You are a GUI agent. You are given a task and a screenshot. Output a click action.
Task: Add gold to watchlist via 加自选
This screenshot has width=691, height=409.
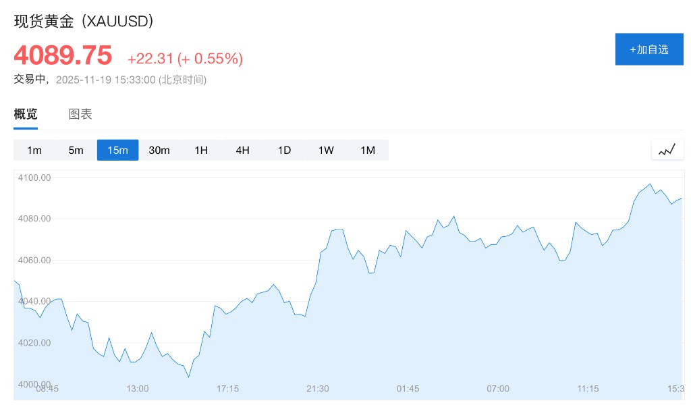click(648, 49)
